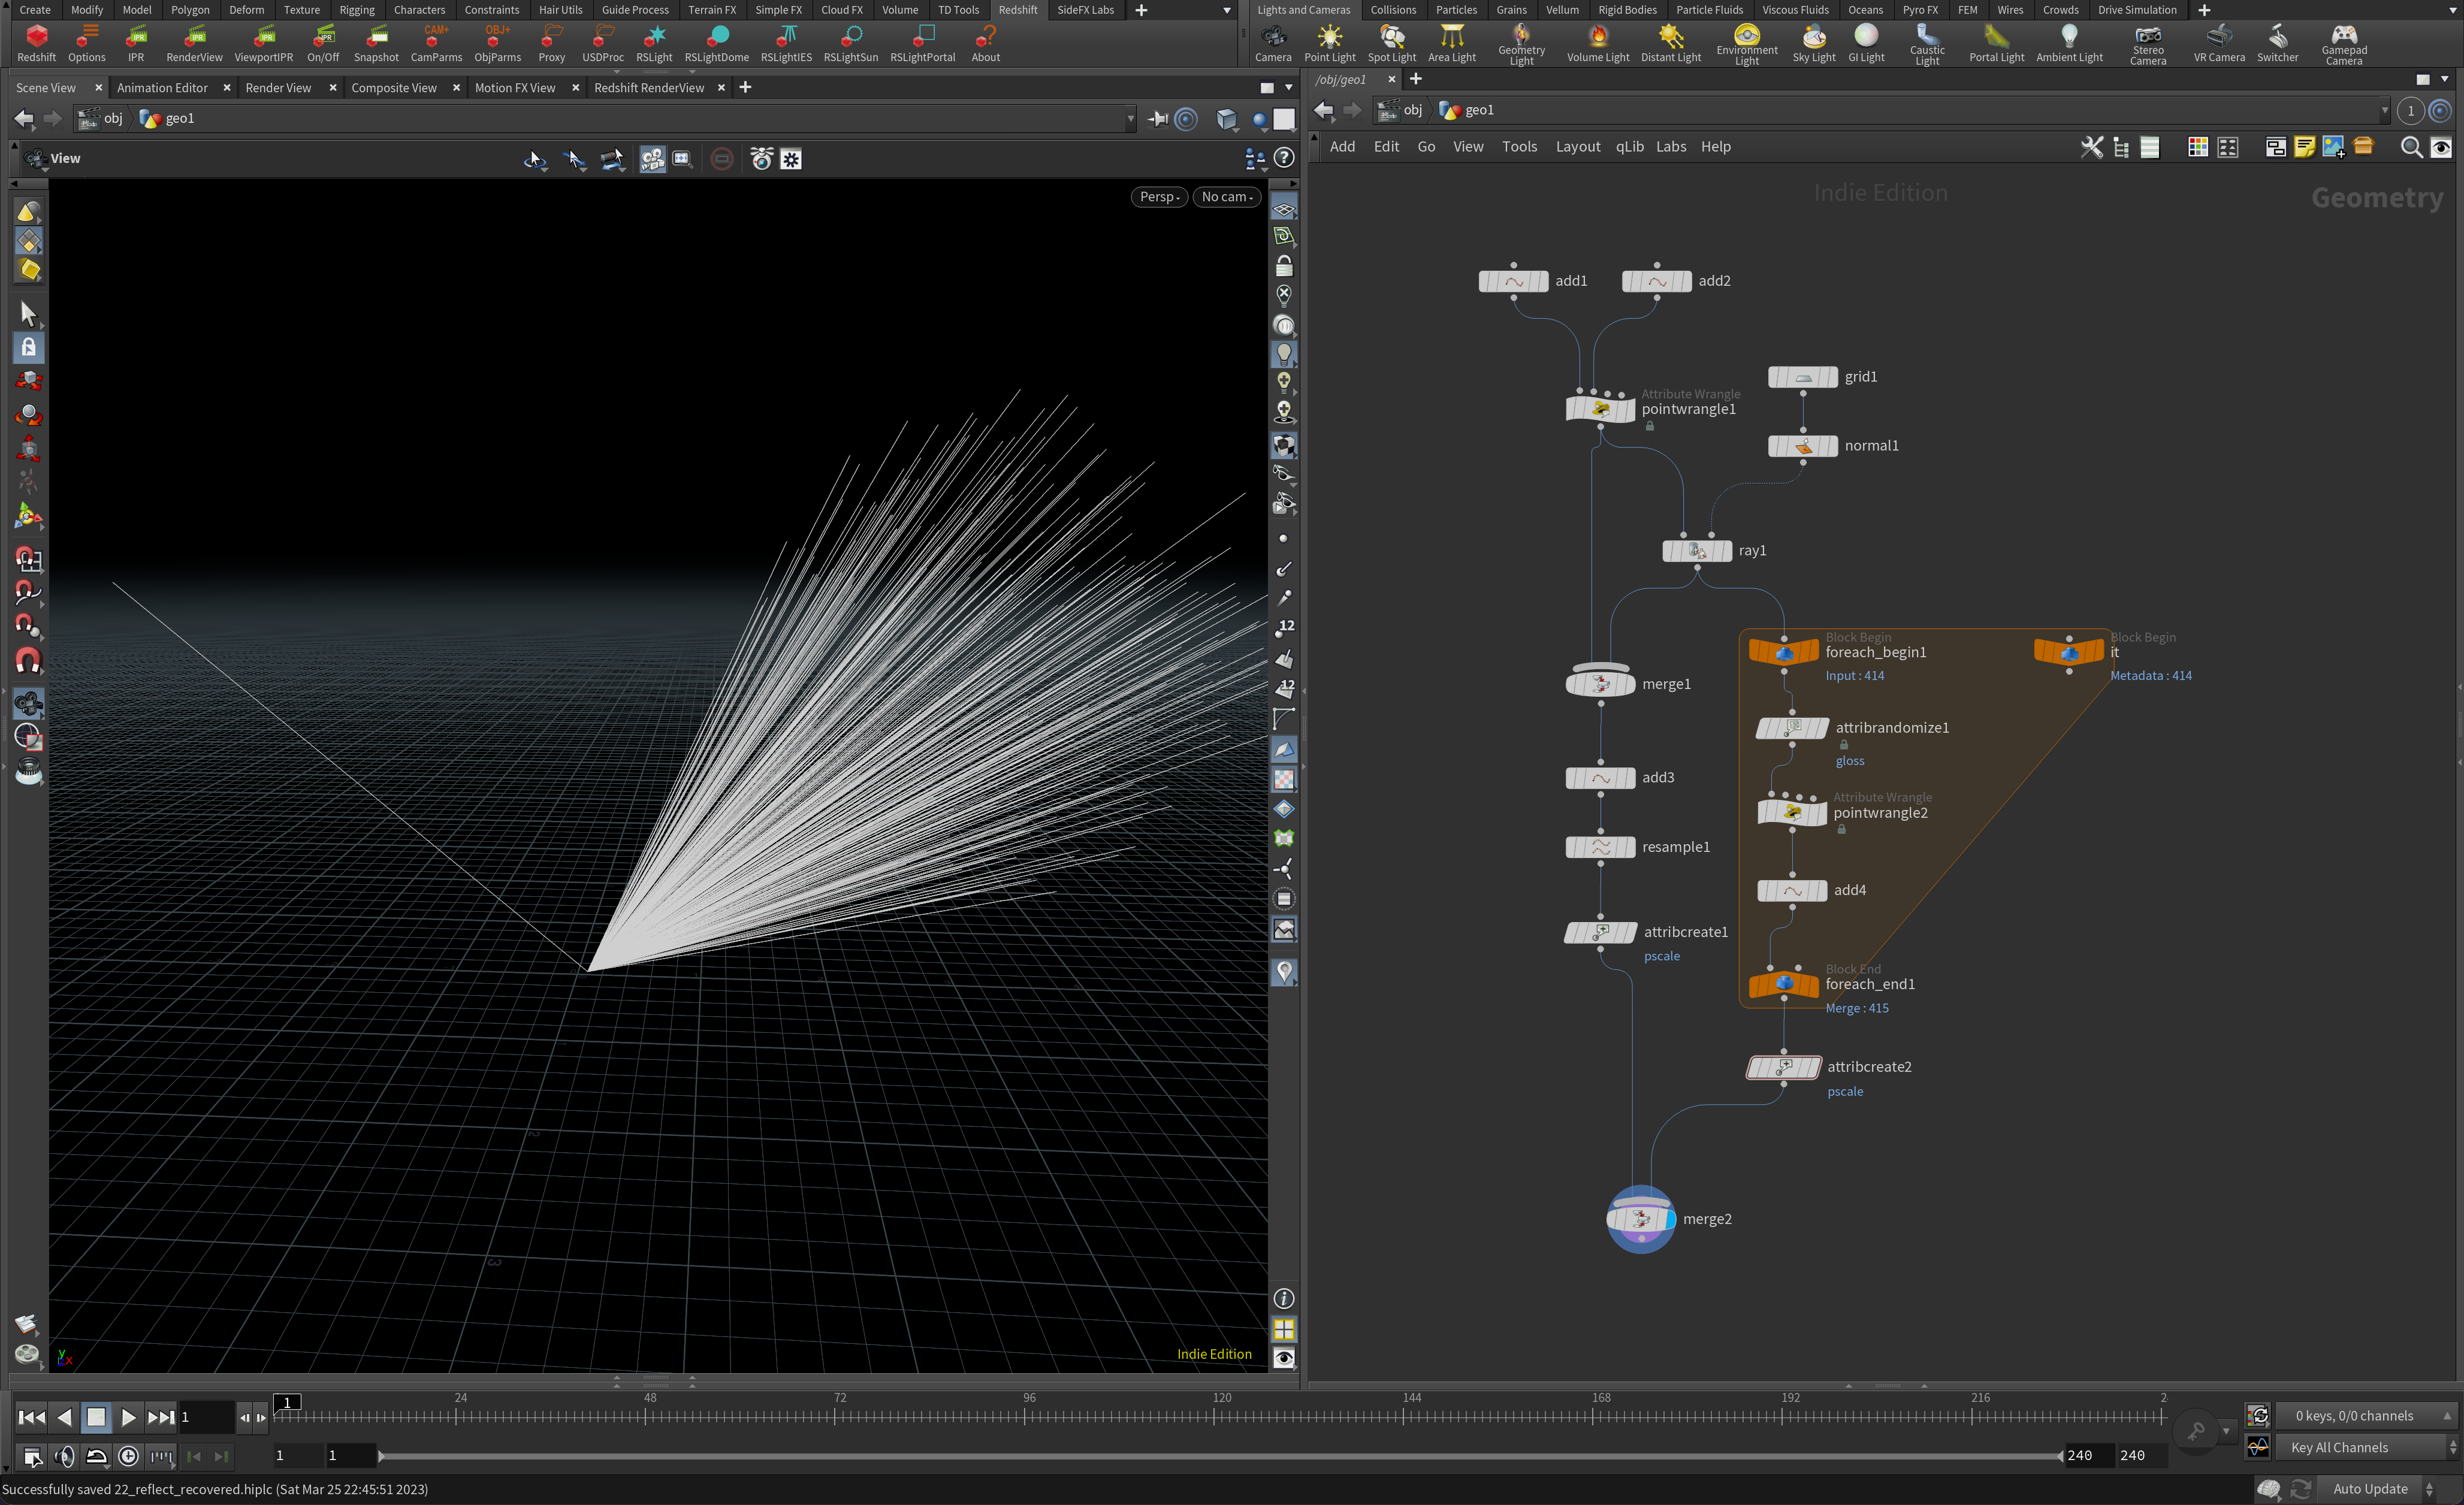
Task: Click the Volume Light shelf tool
Action: pyautogui.click(x=1597, y=44)
